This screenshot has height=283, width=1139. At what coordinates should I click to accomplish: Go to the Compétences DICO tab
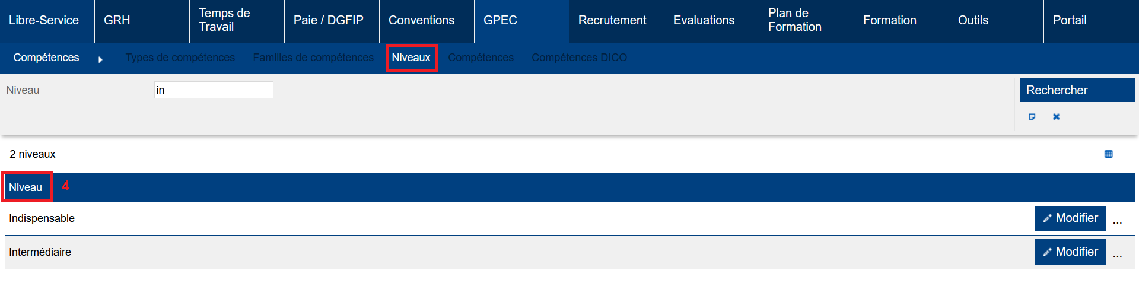[579, 58]
